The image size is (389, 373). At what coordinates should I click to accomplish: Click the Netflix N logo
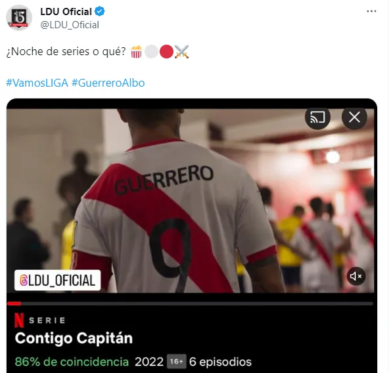(x=19, y=320)
